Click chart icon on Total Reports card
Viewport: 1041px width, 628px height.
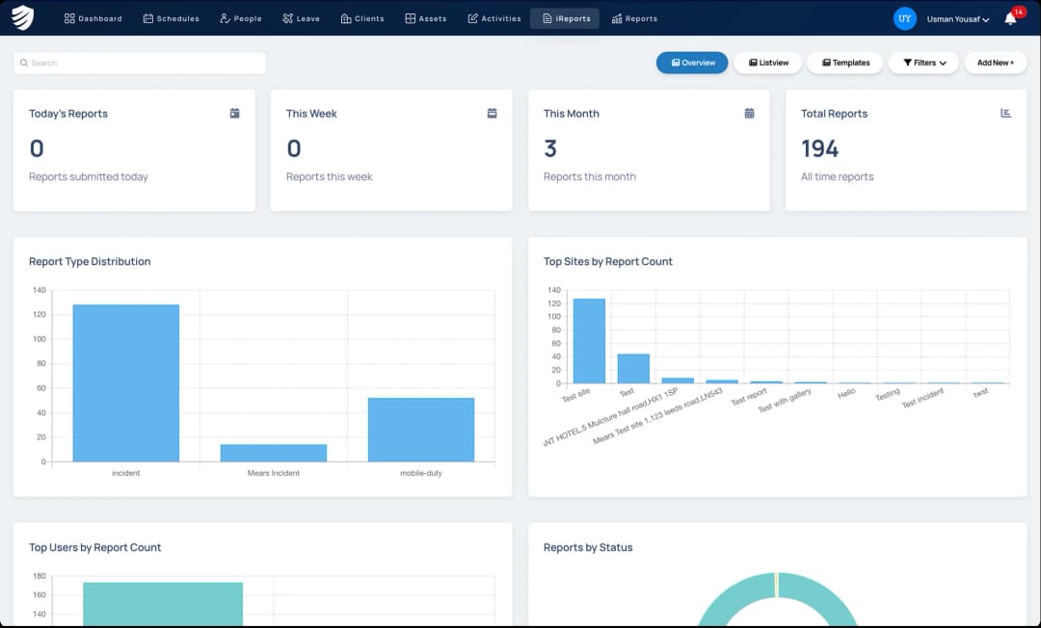1005,114
